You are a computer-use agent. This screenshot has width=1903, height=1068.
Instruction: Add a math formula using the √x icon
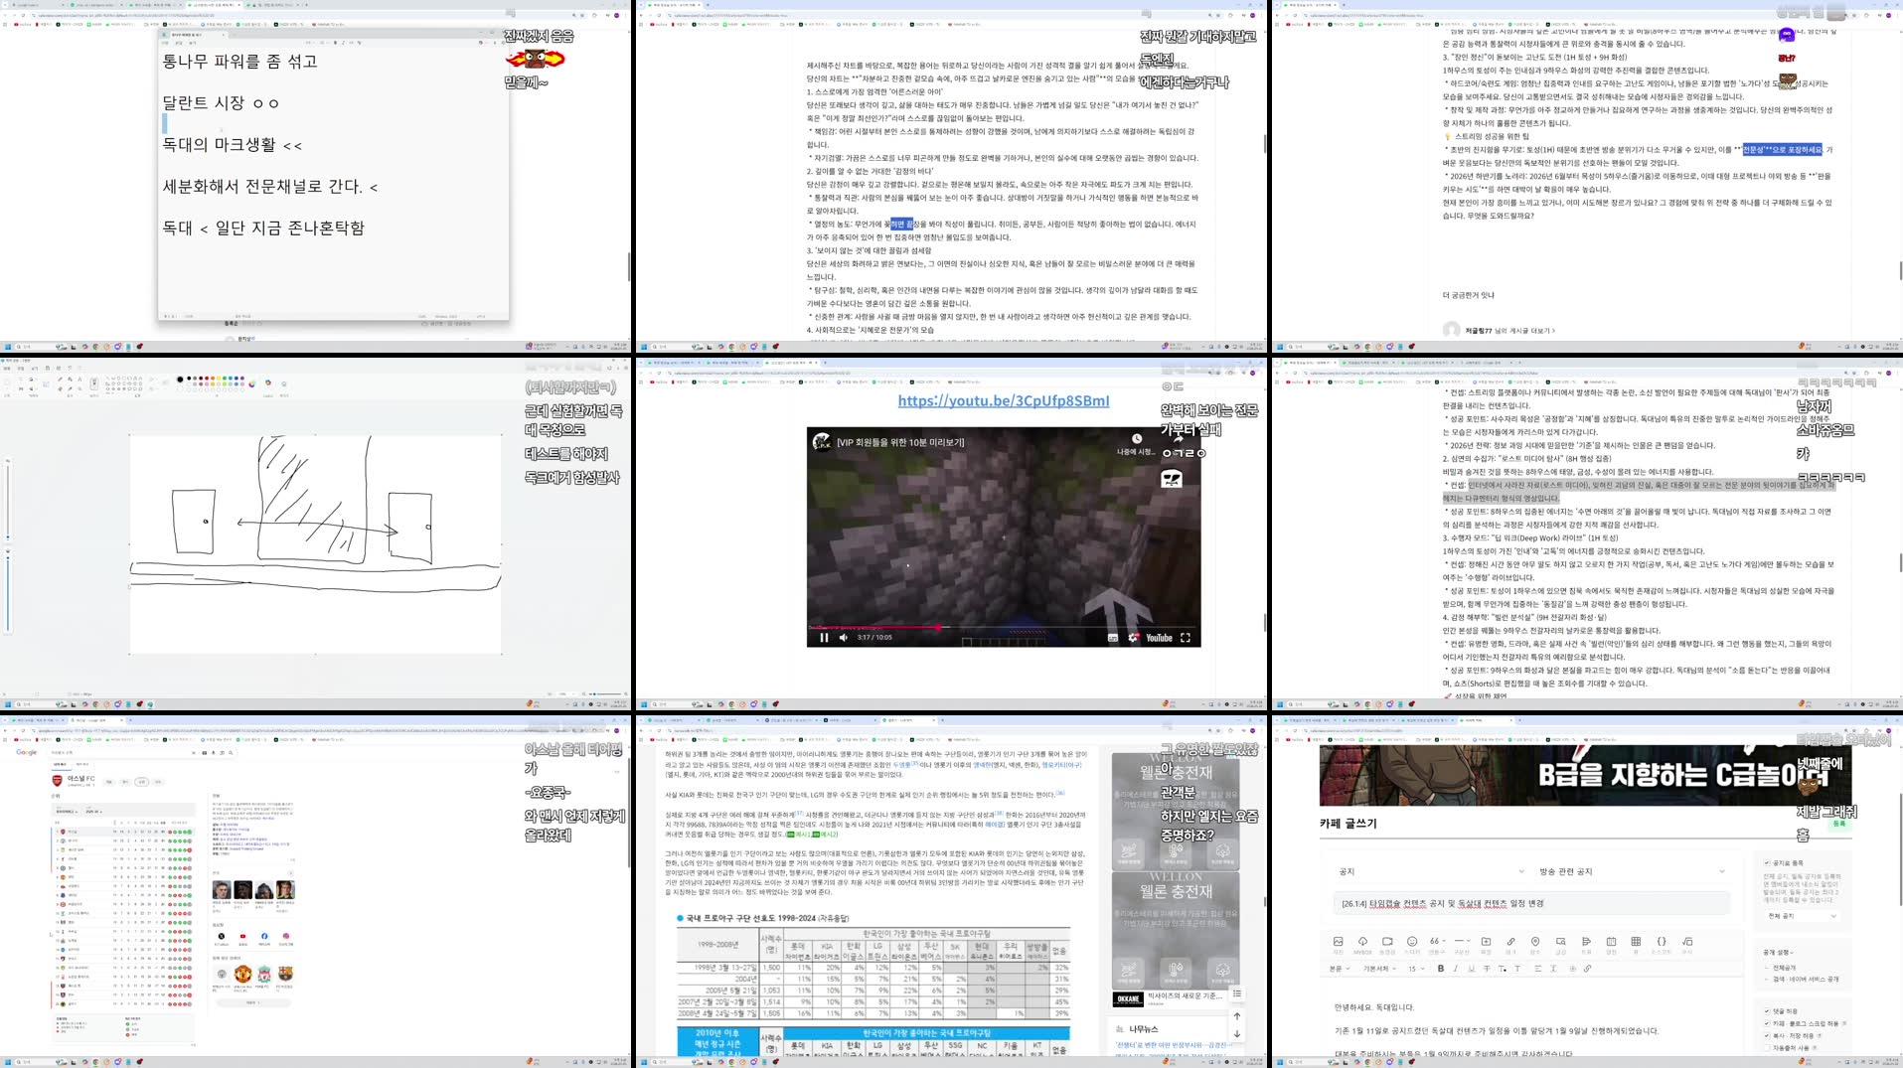[1688, 941]
